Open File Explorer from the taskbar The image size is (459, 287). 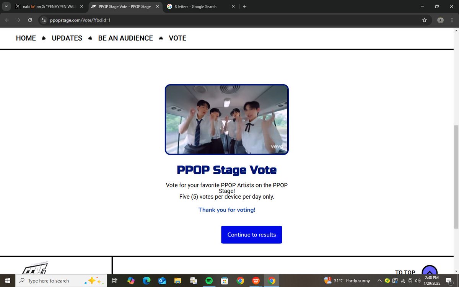coord(177,280)
